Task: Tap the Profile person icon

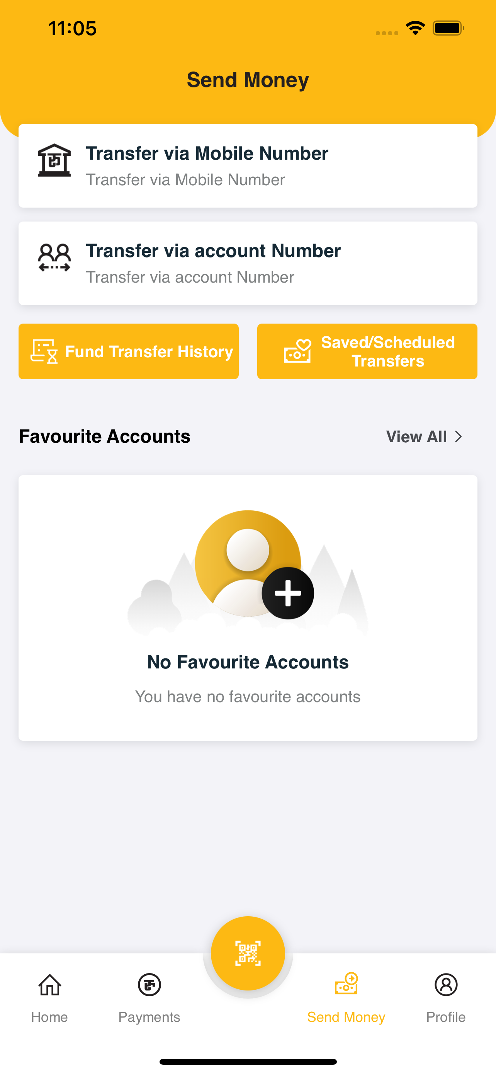Action: click(446, 985)
